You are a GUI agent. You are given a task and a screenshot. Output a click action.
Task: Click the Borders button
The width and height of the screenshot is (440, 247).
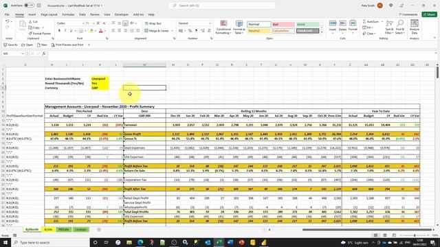coord(81,30)
